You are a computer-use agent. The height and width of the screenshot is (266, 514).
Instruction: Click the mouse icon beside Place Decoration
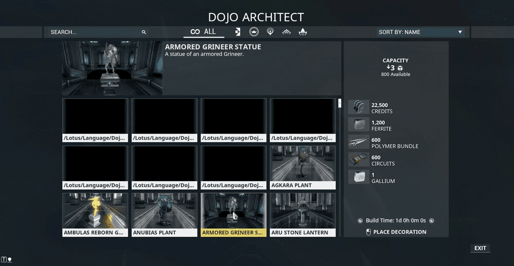click(368, 232)
